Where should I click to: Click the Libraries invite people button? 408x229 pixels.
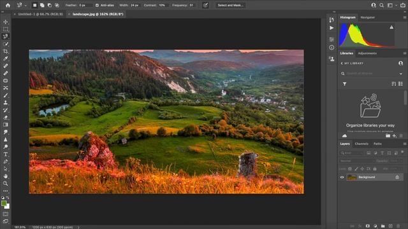401,64
